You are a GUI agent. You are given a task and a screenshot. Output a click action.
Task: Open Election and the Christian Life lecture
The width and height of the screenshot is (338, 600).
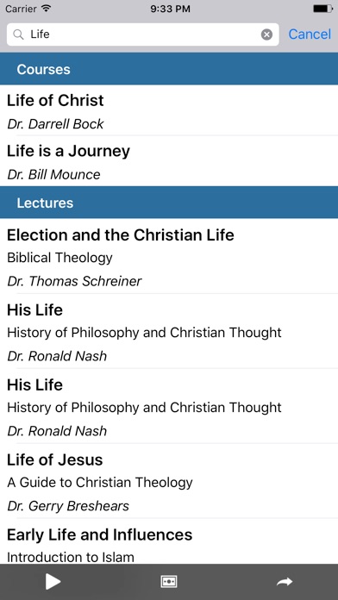click(x=169, y=256)
